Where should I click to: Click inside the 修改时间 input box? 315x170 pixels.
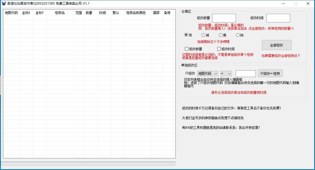[278, 18]
